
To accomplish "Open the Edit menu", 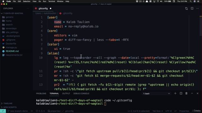I will 19,1.
